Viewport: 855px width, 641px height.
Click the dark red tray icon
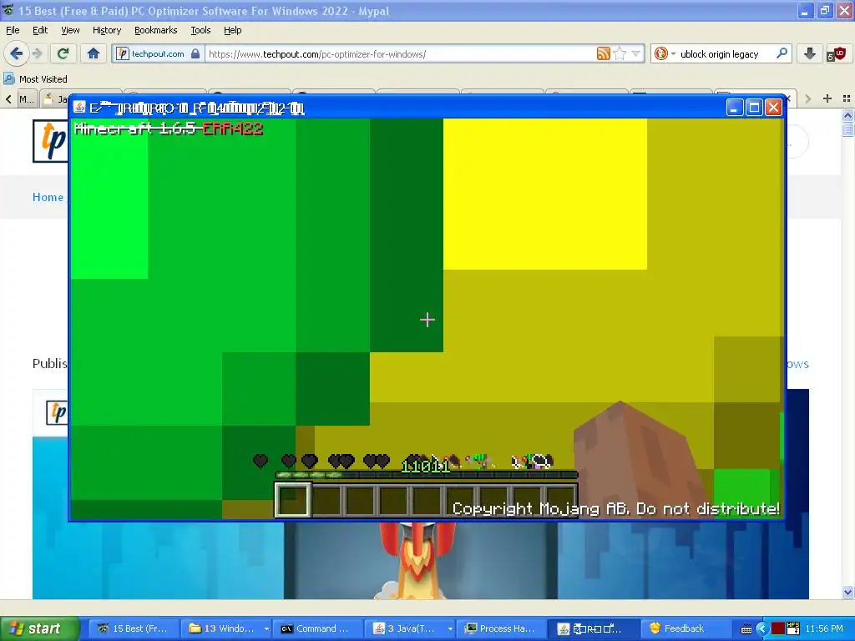point(778,628)
